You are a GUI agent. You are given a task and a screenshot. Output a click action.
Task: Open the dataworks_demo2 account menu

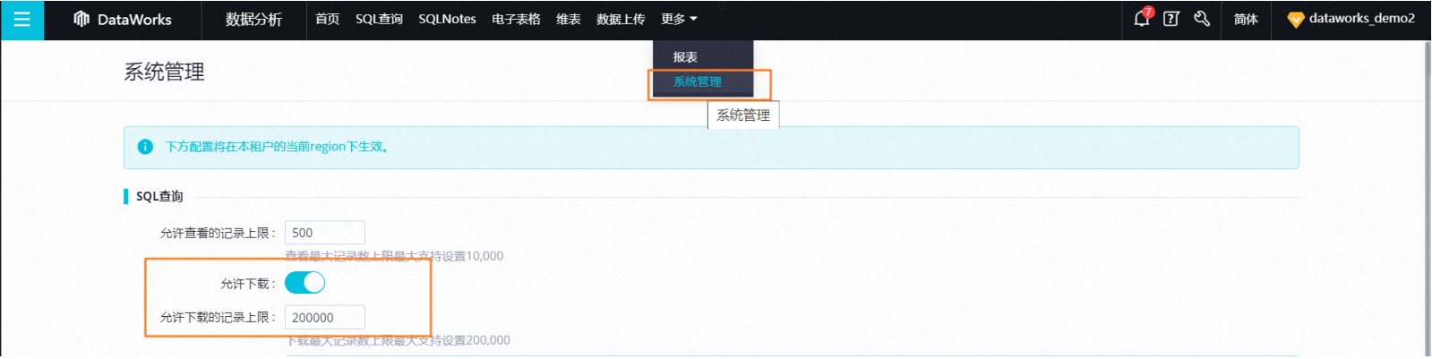(x=1351, y=19)
